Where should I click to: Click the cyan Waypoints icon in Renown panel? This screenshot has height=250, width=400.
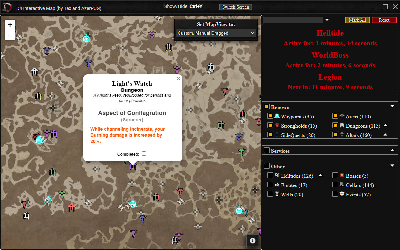point(277,116)
